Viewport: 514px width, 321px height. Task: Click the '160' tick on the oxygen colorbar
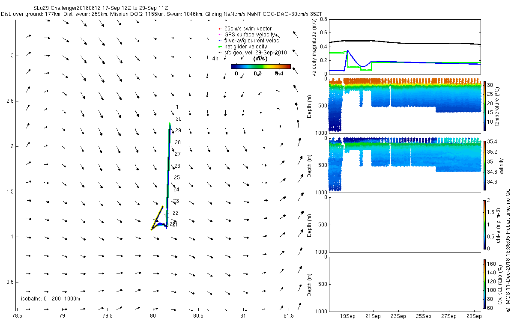coord(491,263)
